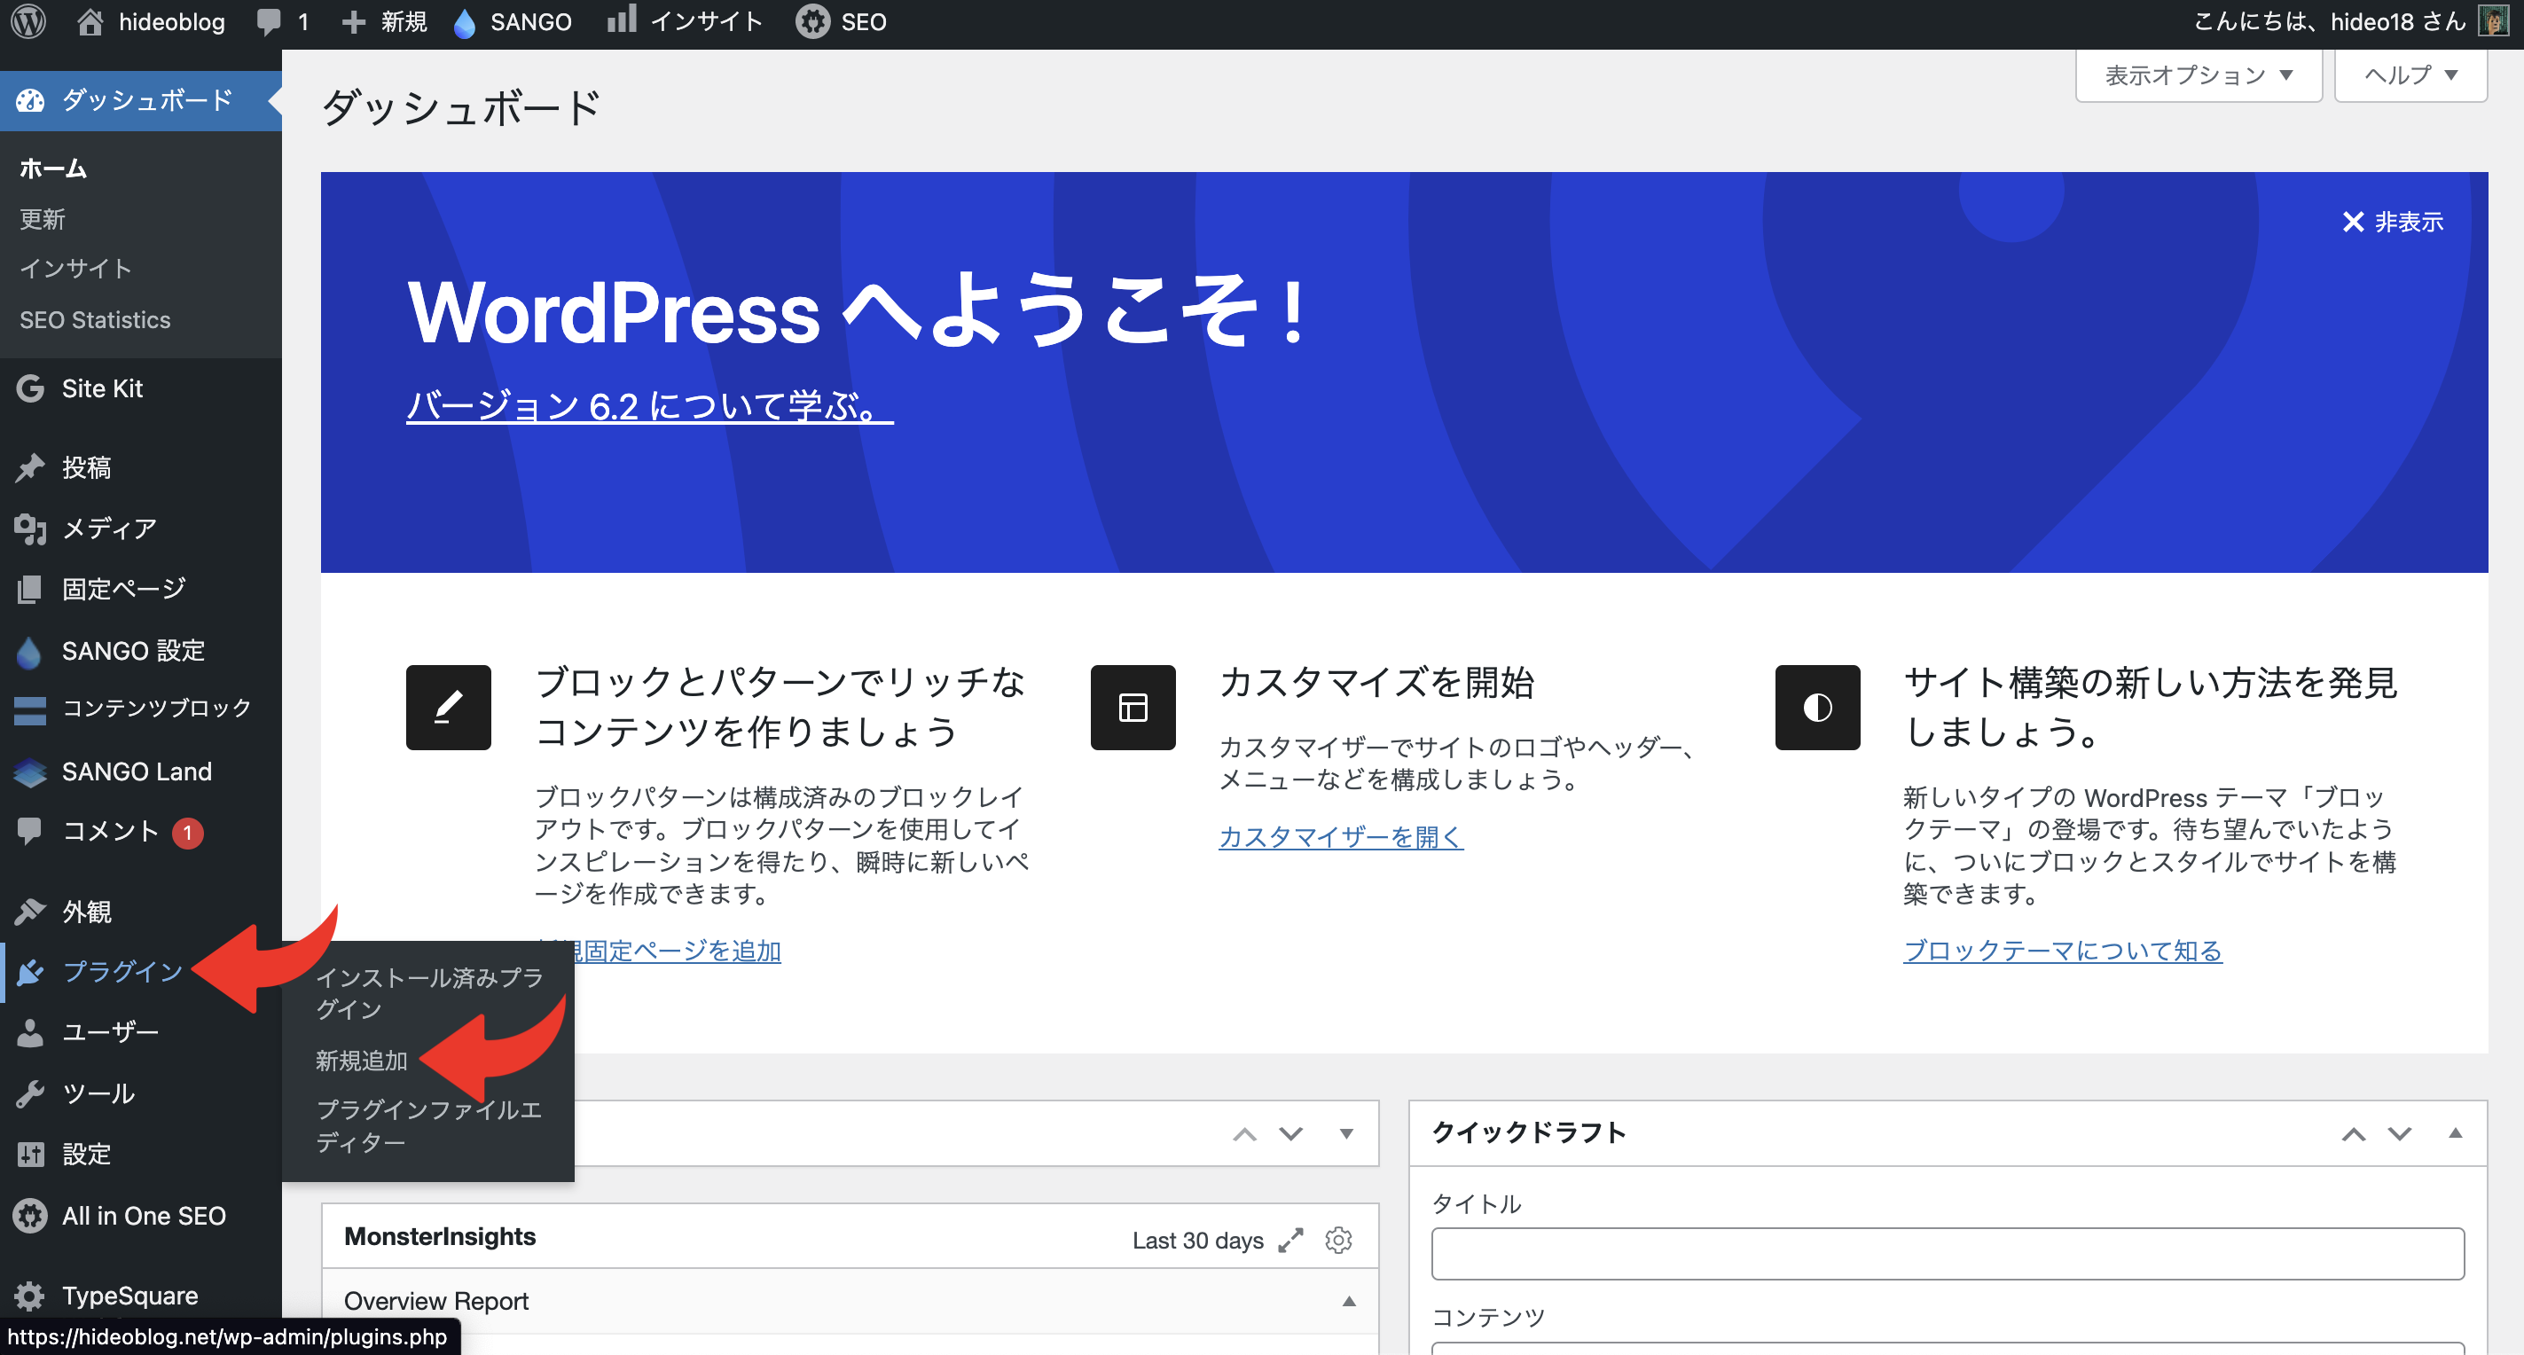2524x1355 pixels.
Task: Choose 新規追加 in plugin flyout
Action: (x=362, y=1061)
